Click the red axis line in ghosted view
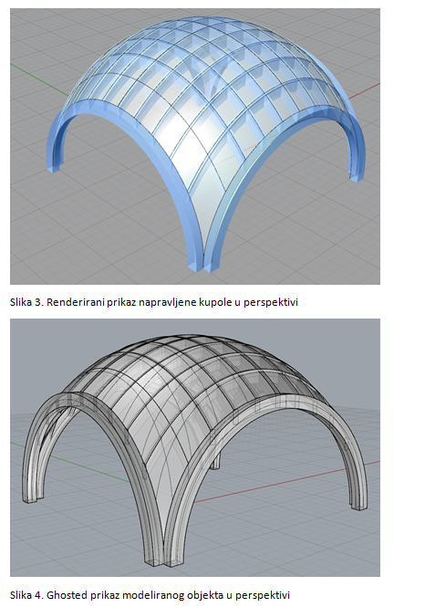 click(286, 481)
